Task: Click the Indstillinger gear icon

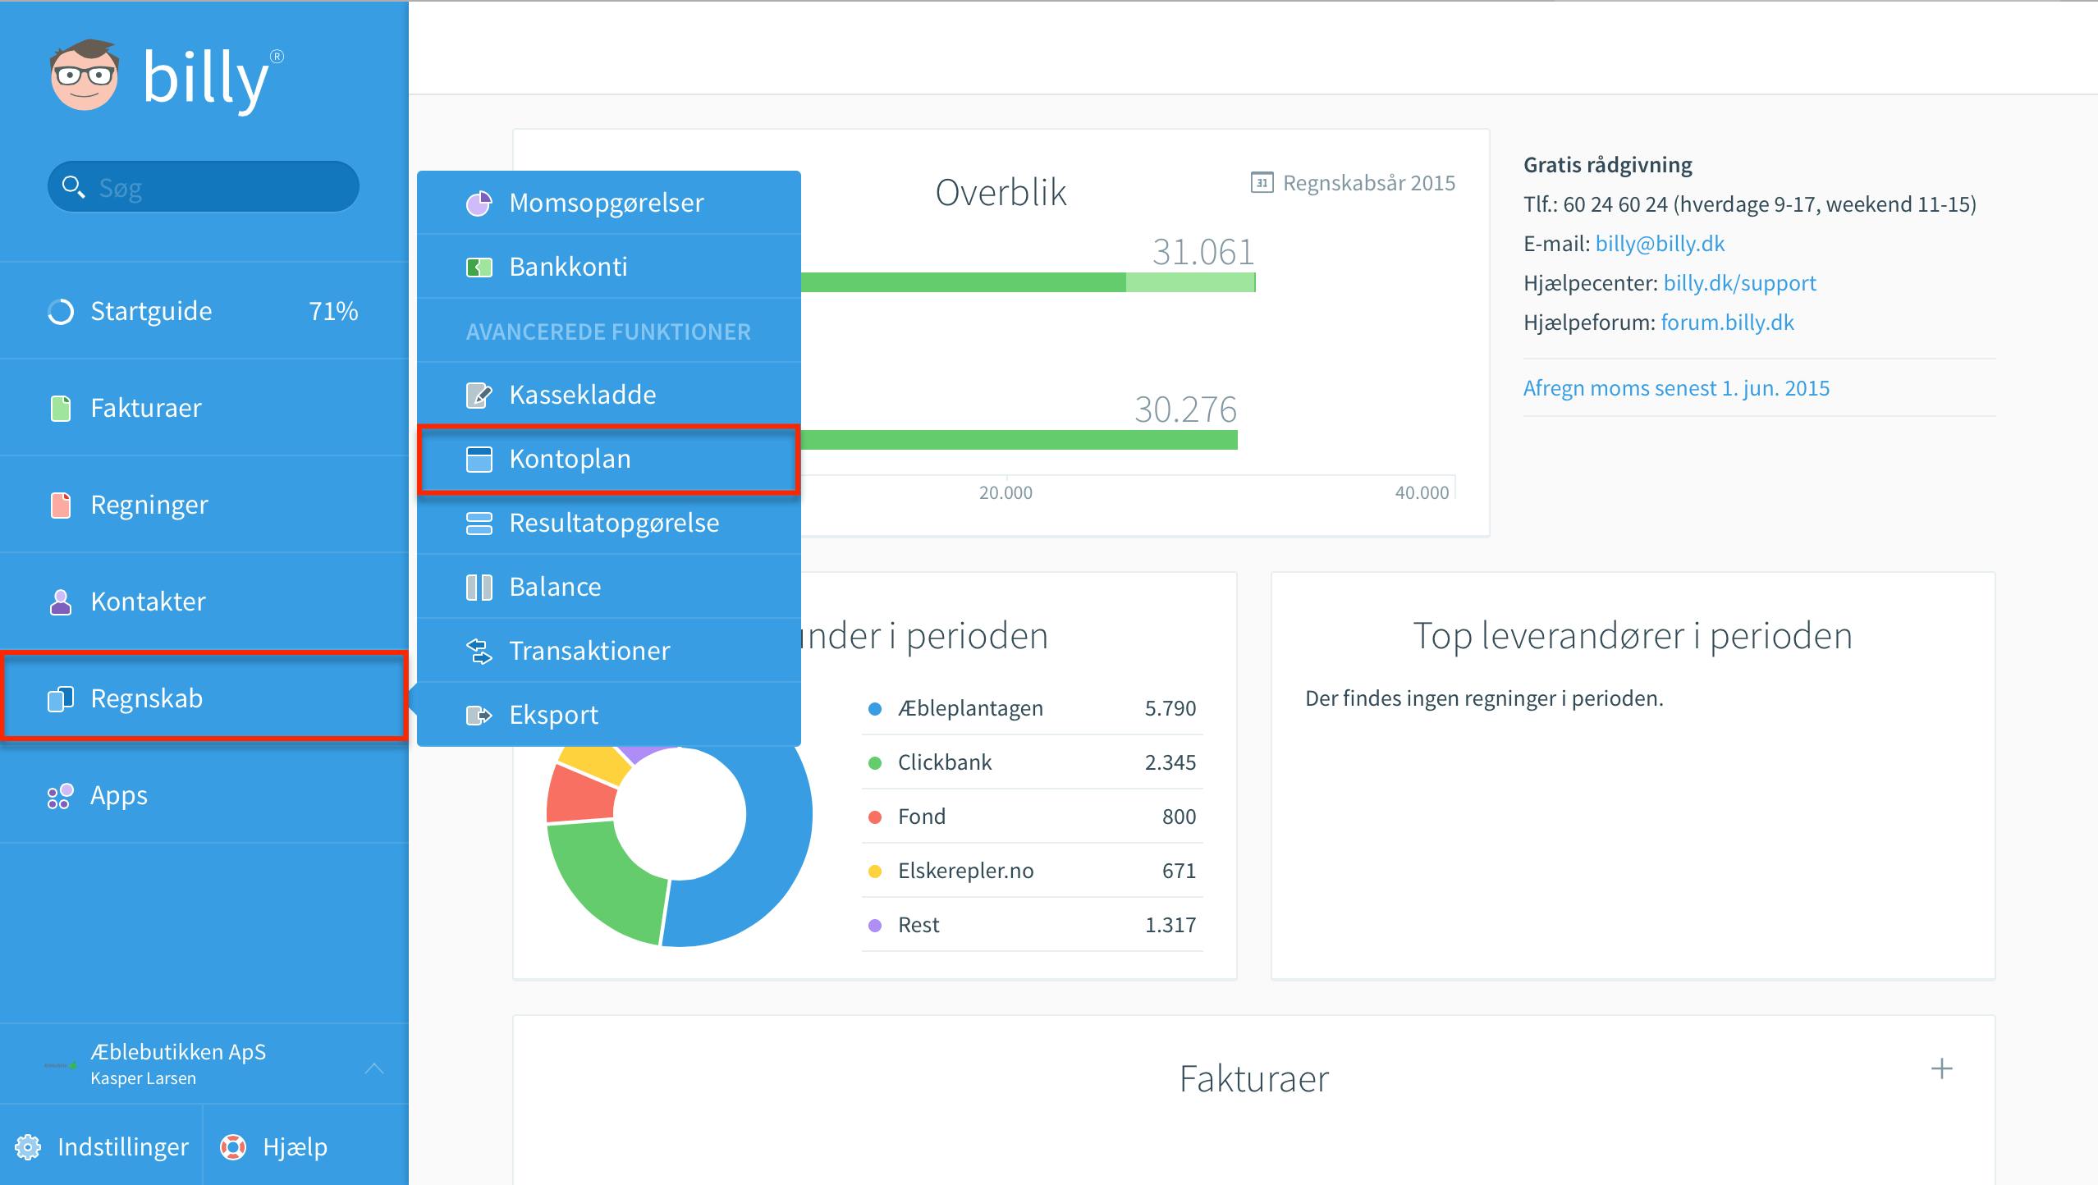Action: [x=28, y=1147]
